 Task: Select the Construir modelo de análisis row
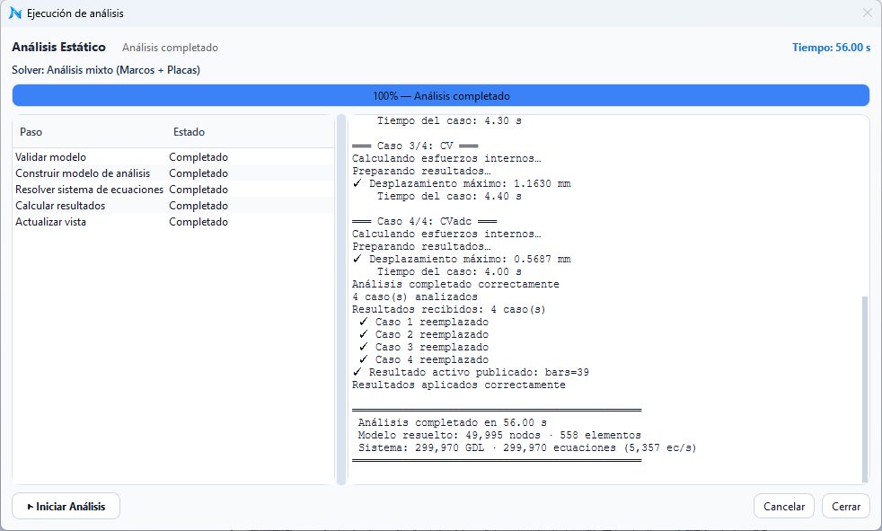(173, 173)
